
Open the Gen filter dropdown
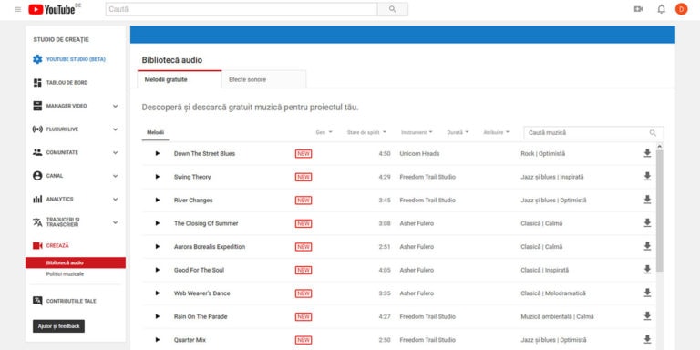pos(324,132)
